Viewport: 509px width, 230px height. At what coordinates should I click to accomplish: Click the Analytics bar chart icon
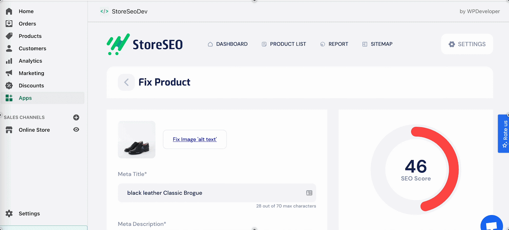pos(9,61)
